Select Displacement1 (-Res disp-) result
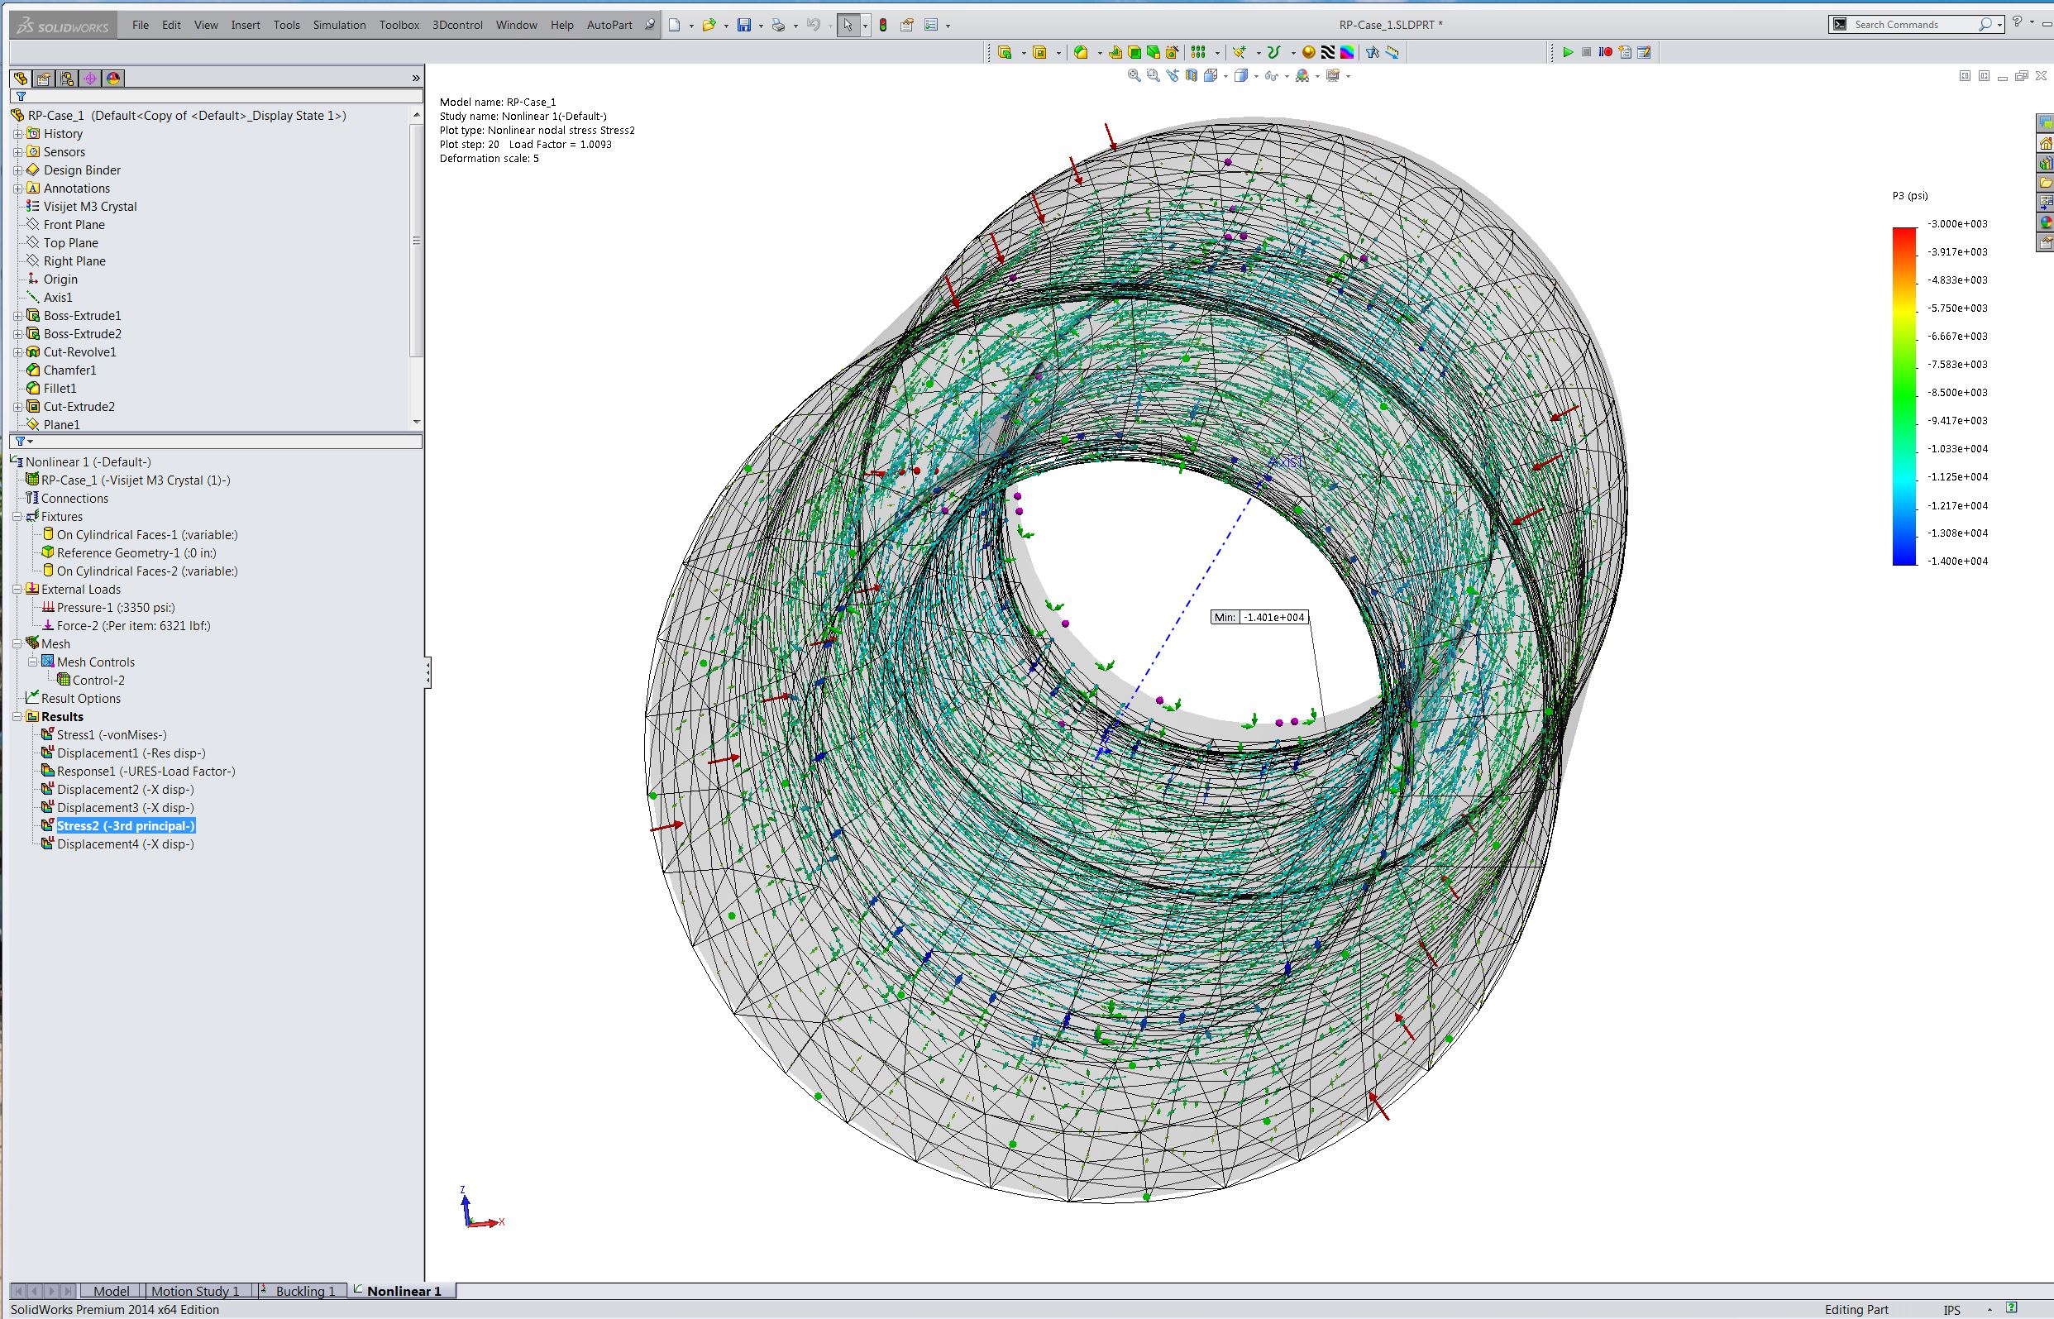Screen dimensions: 2054x1319 pos(131,753)
